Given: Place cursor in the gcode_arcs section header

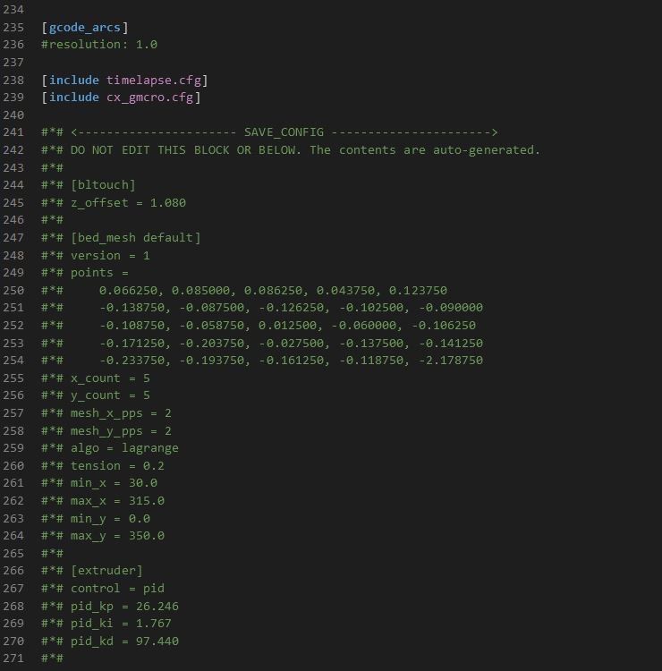Looking at the screenshot, I should [x=85, y=28].
